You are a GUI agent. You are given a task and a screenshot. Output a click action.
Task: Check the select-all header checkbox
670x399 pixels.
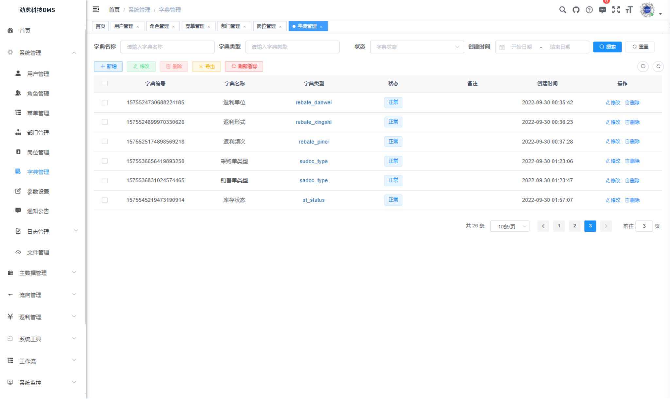[x=105, y=83]
